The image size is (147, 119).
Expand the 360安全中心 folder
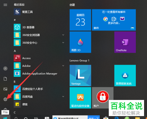(63, 42)
